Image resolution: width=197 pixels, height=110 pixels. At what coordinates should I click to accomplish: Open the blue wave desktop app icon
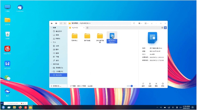click(x=7, y=93)
